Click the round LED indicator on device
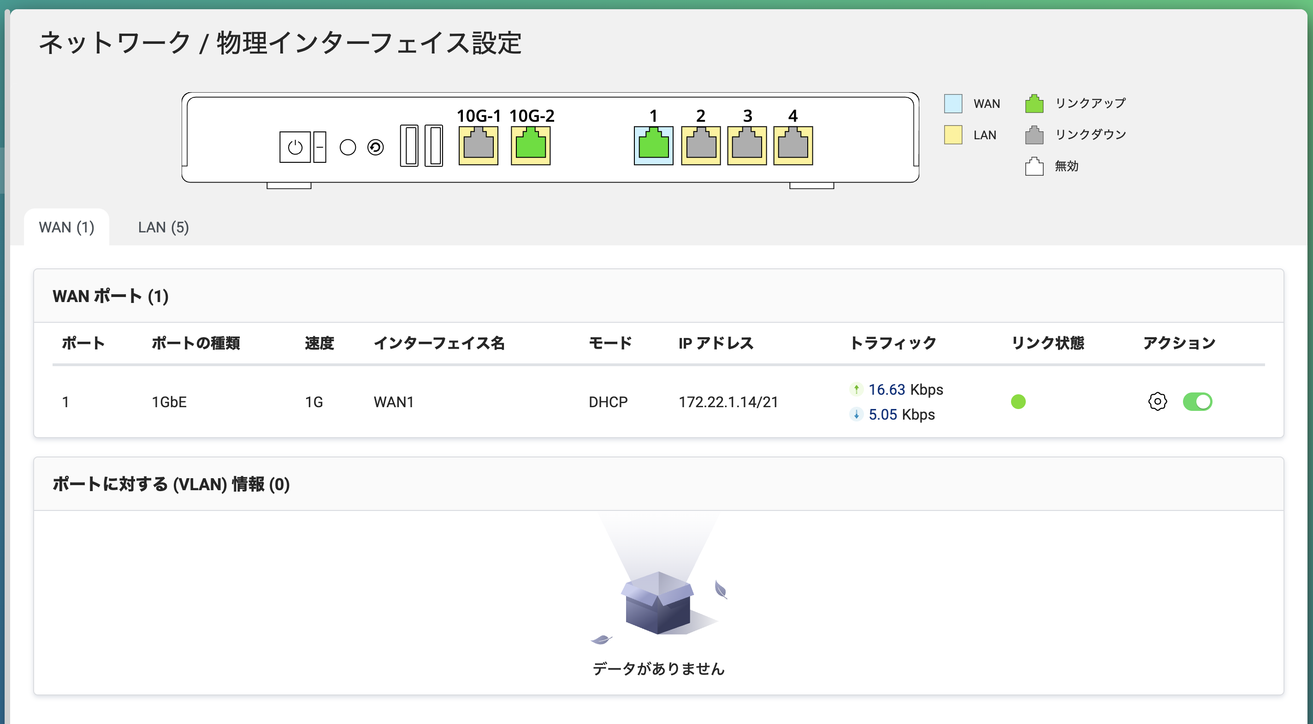 pyautogui.click(x=348, y=148)
